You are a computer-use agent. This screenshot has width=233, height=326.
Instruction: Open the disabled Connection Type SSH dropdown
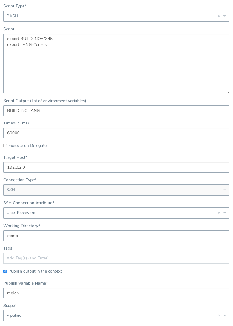pyautogui.click(x=116, y=190)
